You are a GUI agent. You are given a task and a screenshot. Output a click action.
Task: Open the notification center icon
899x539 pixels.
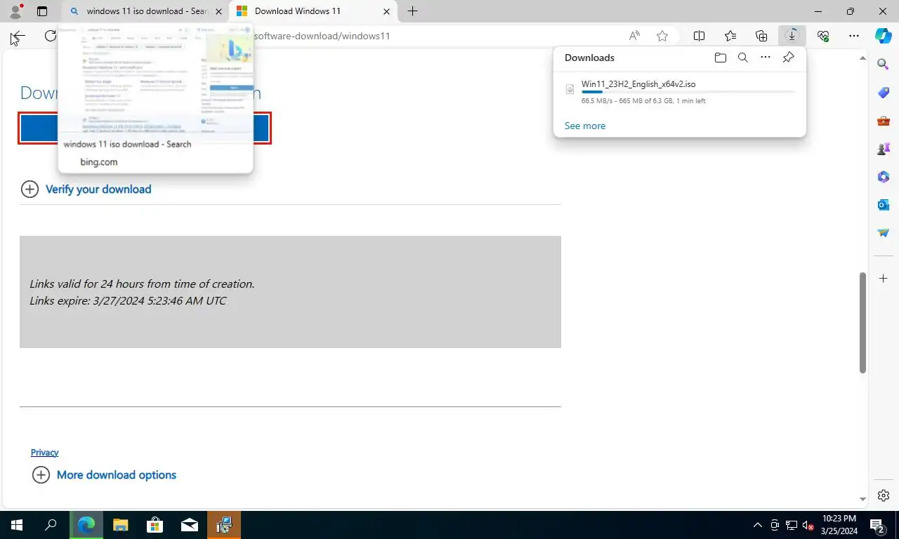tap(877, 525)
